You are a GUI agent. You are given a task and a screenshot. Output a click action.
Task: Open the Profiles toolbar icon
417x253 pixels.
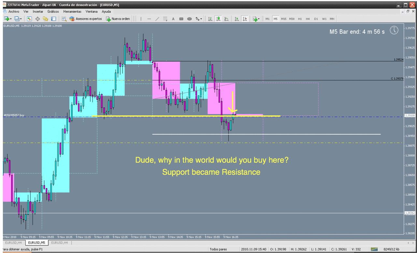pyautogui.click(x=16, y=19)
